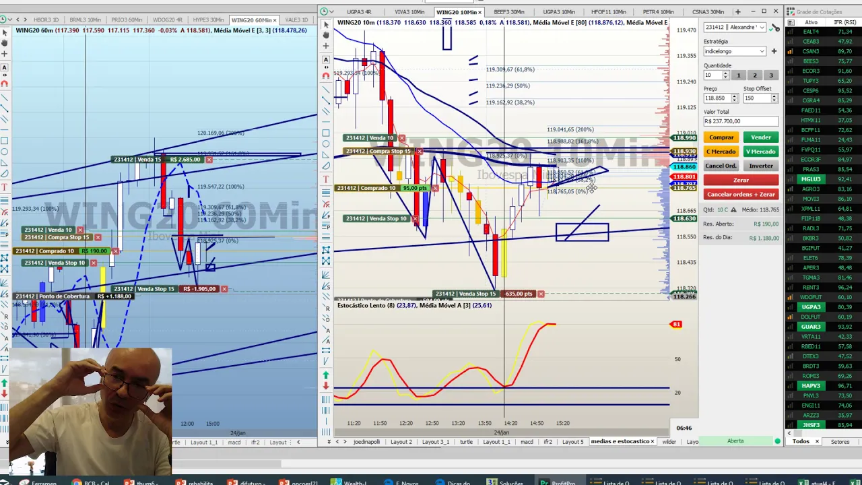Choose the ellipse drawing tool in right chart
862x485 pixels.
[x=326, y=144]
